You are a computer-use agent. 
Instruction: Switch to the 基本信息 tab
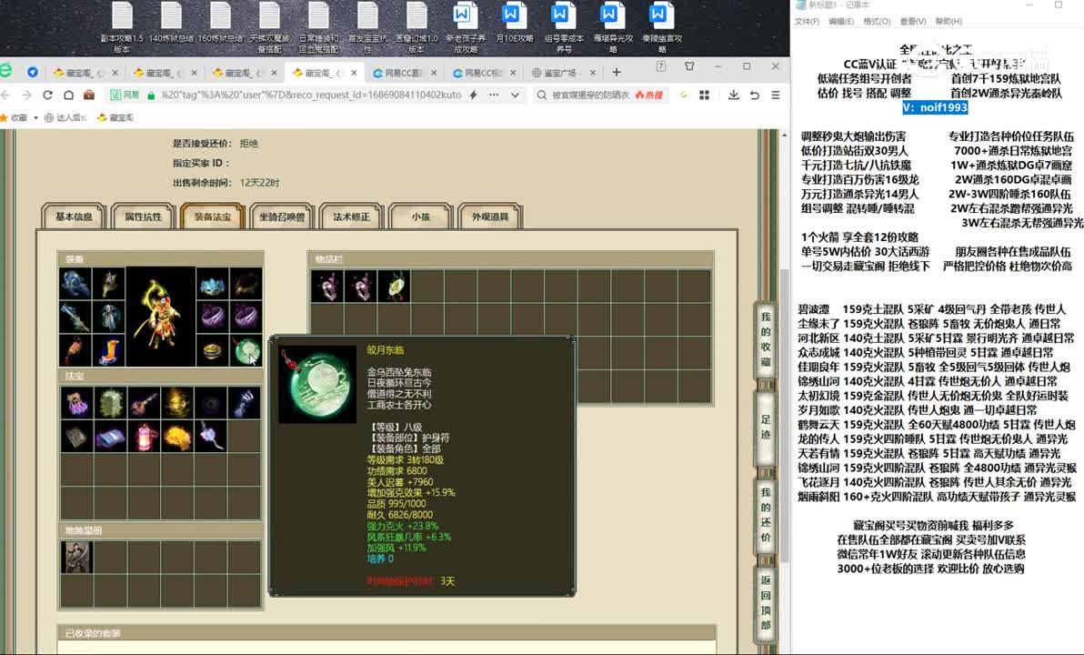point(74,217)
